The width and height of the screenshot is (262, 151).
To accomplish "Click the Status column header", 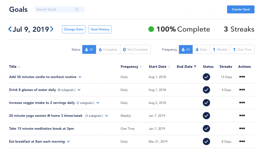I will 208,67.
